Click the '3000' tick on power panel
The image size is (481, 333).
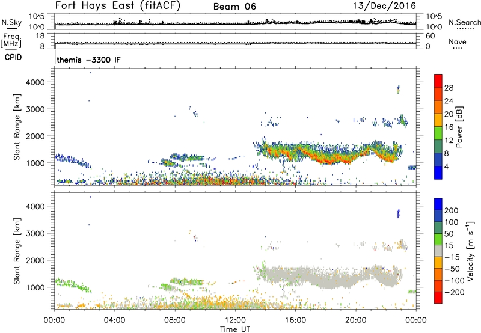point(35,109)
